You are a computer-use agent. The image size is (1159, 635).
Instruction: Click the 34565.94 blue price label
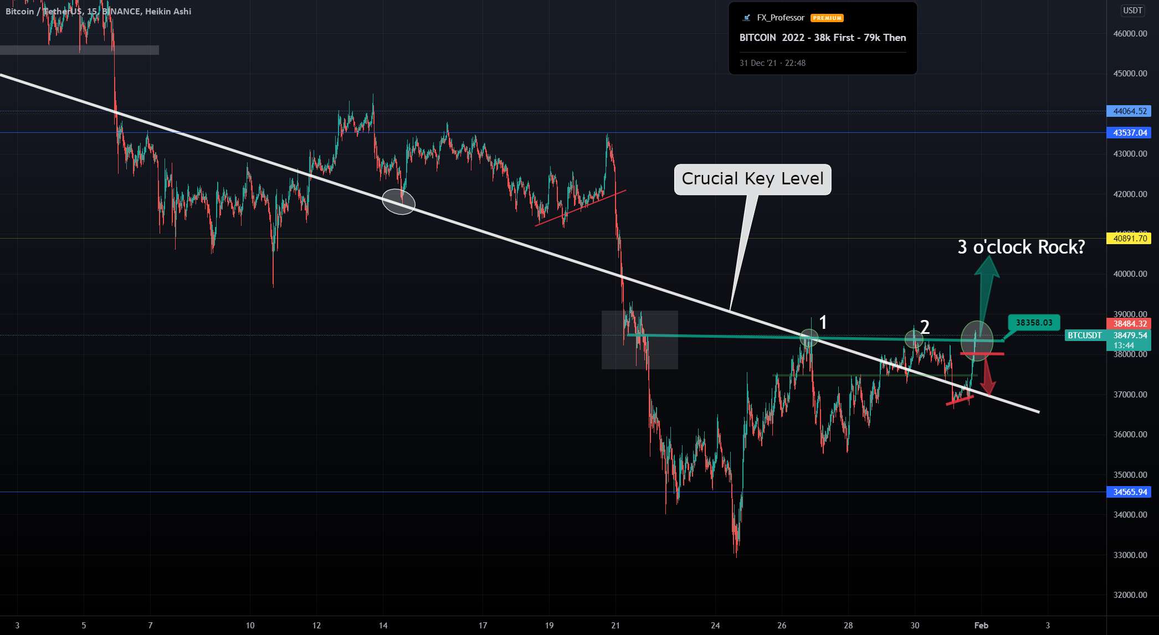pos(1129,492)
